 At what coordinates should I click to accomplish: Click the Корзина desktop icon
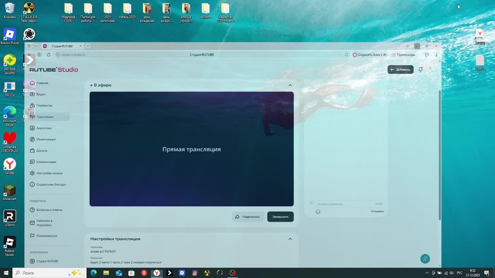pos(10,10)
